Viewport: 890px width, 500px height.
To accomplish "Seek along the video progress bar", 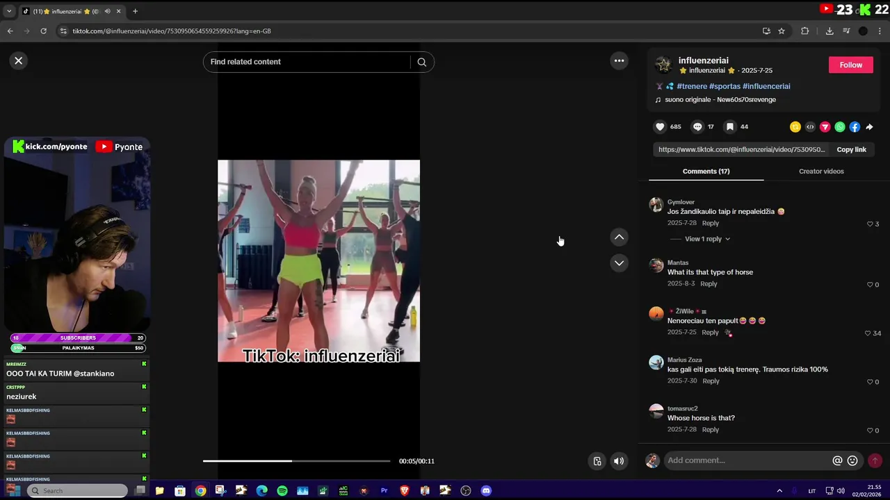I will coord(297,461).
